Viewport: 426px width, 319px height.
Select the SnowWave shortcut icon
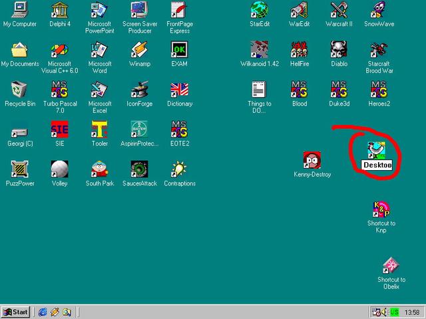coord(379,9)
